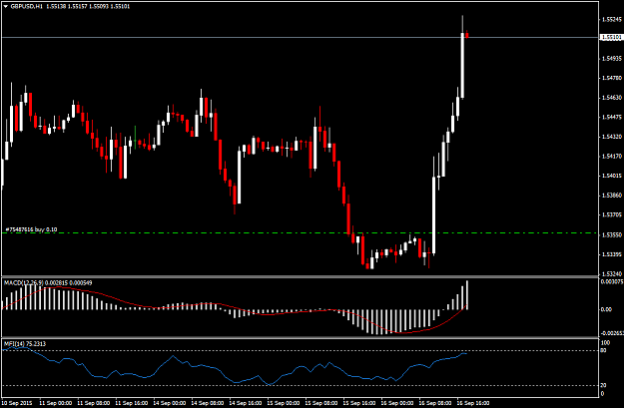Viewport: 624px width, 408px height.
Task: Click the GBPUSD,H1 chart title text
Action: click(x=27, y=6)
